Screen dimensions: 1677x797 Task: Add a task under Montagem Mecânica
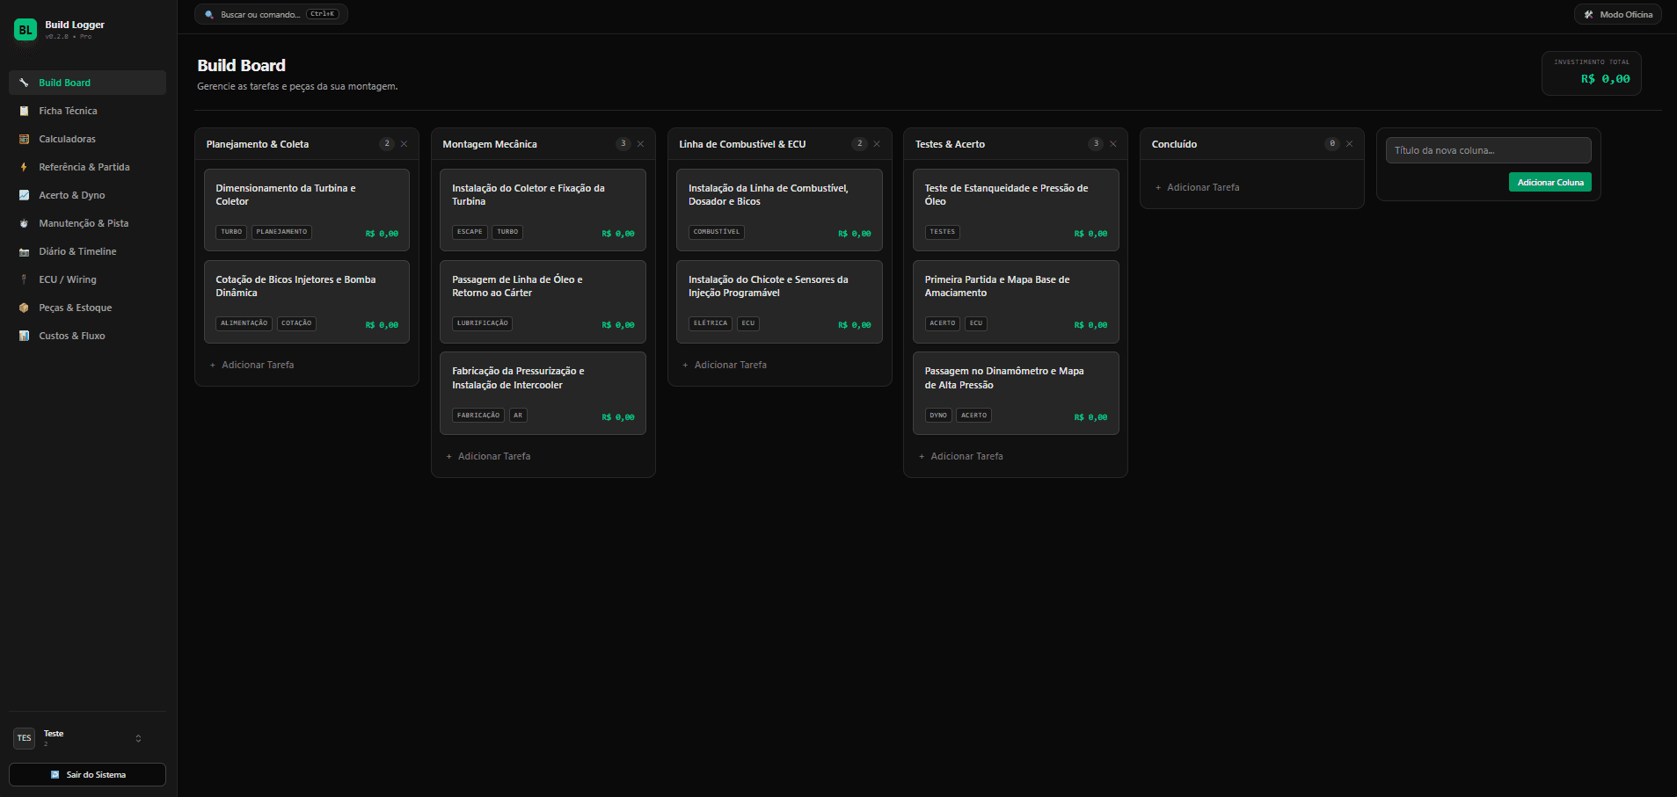click(488, 456)
